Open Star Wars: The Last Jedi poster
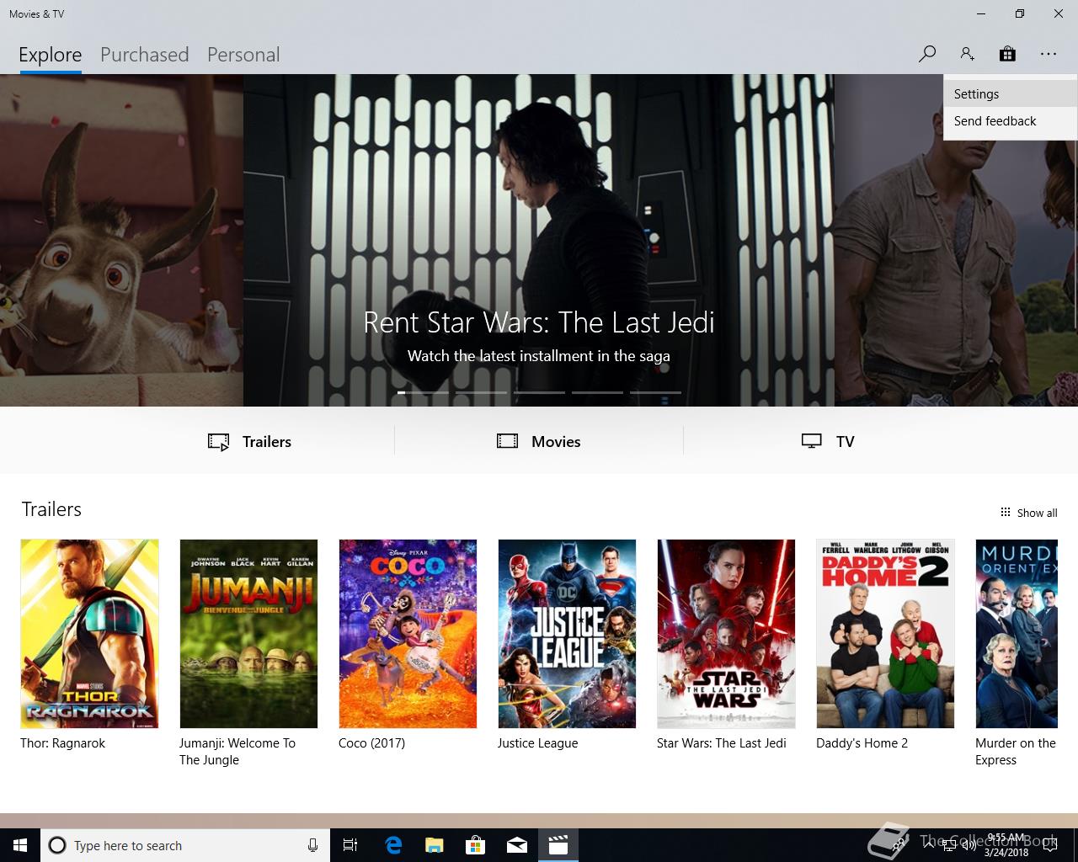Screen dimensions: 1078x862 726,634
